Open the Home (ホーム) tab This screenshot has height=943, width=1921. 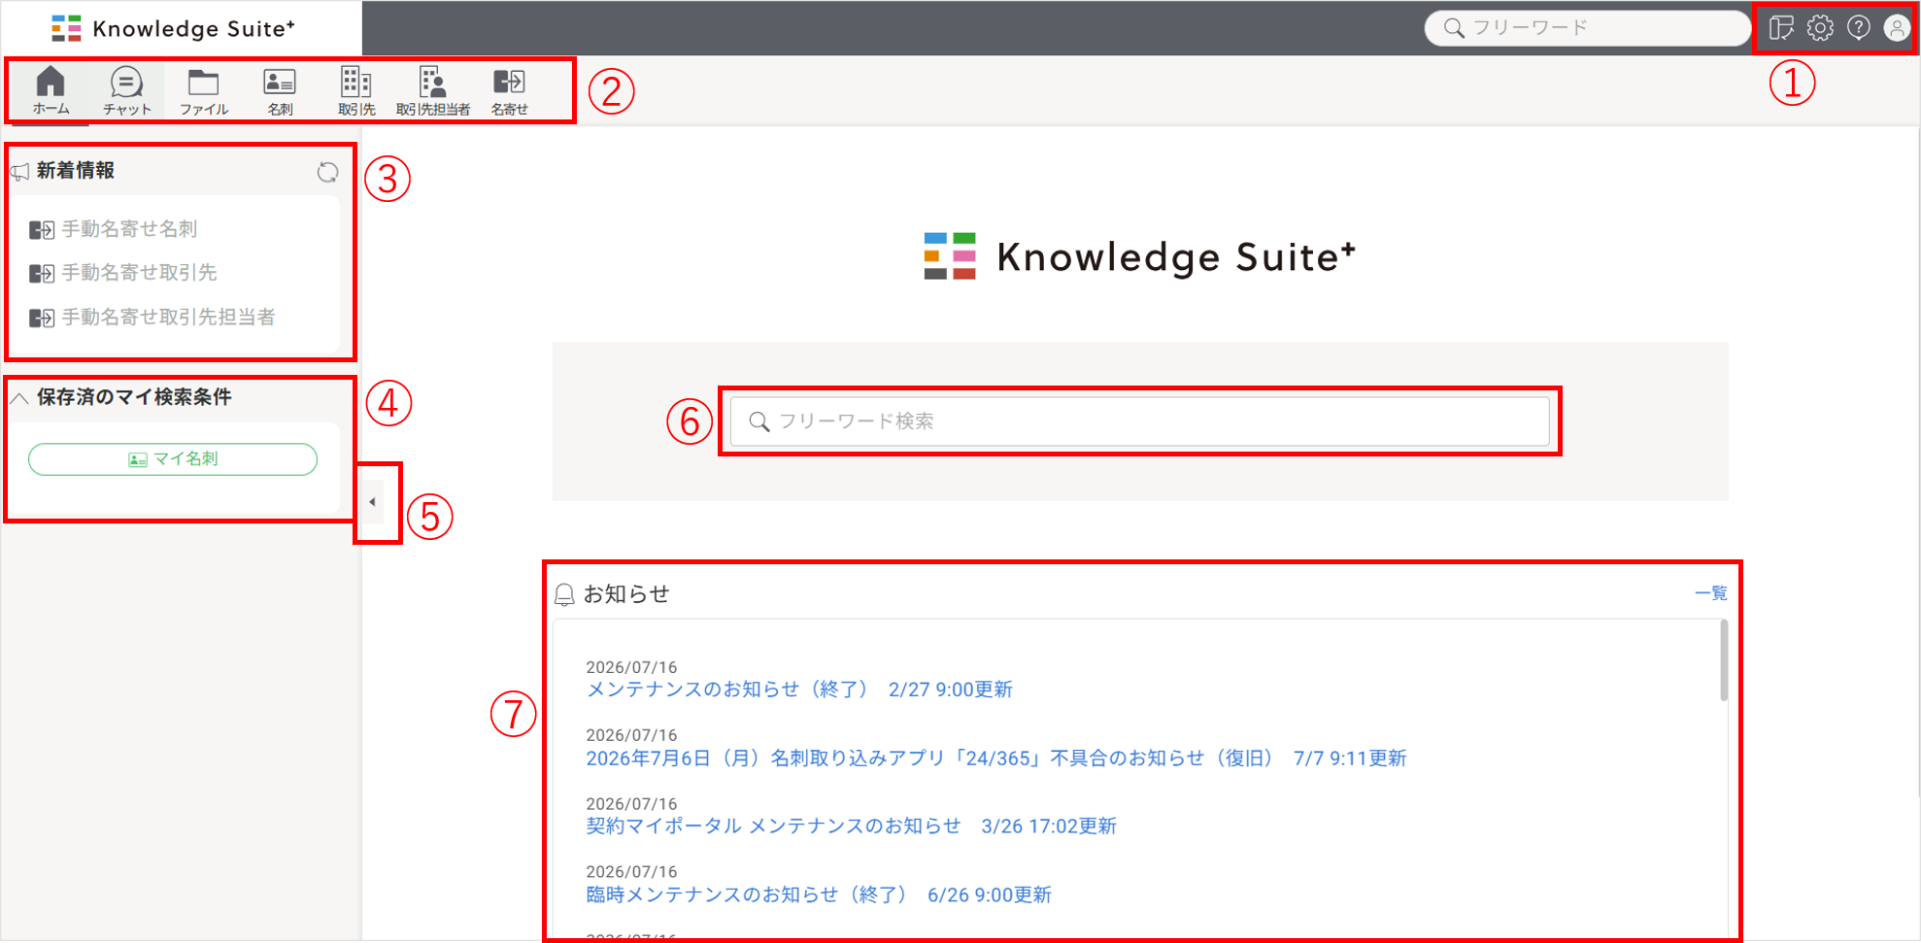click(x=51, y=91)
